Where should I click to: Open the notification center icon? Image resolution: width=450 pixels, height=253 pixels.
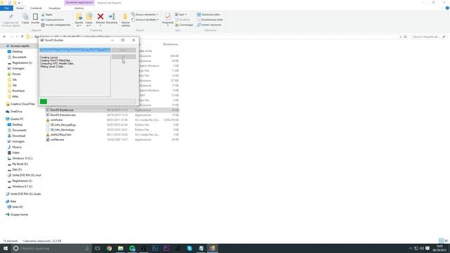click(x=427, y=248)
